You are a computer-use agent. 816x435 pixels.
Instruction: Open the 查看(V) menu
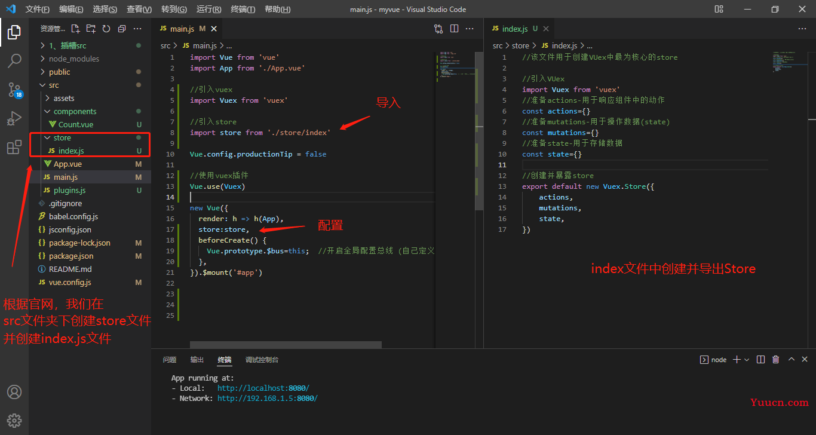click(139, 9)
